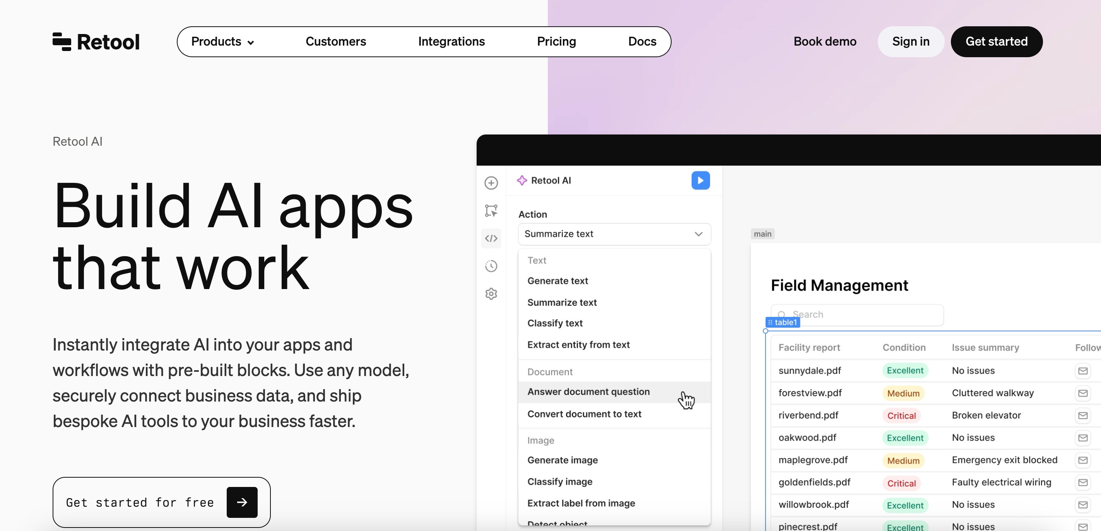Viewport: 1101px width, 531px height.
Task: Click the Sign in button
Action: (x=911, y=41)
